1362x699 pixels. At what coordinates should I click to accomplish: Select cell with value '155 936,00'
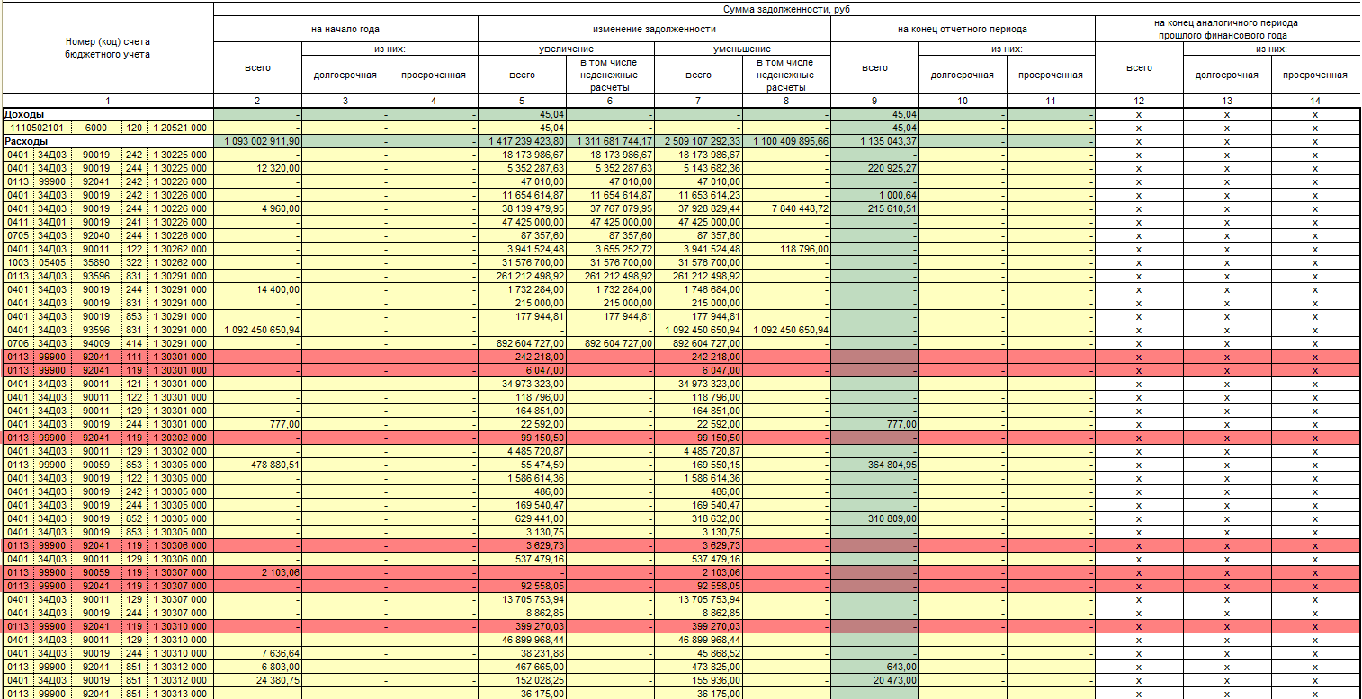(x=698, y=680)
